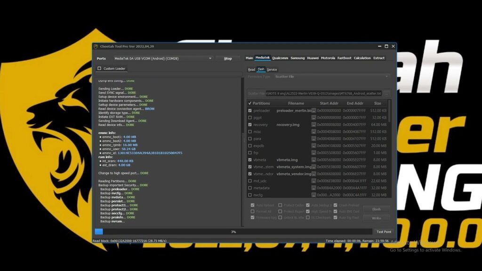Expand the Firmware Type dropdown
Screen dimensions: 482x271
pos(386,77)
